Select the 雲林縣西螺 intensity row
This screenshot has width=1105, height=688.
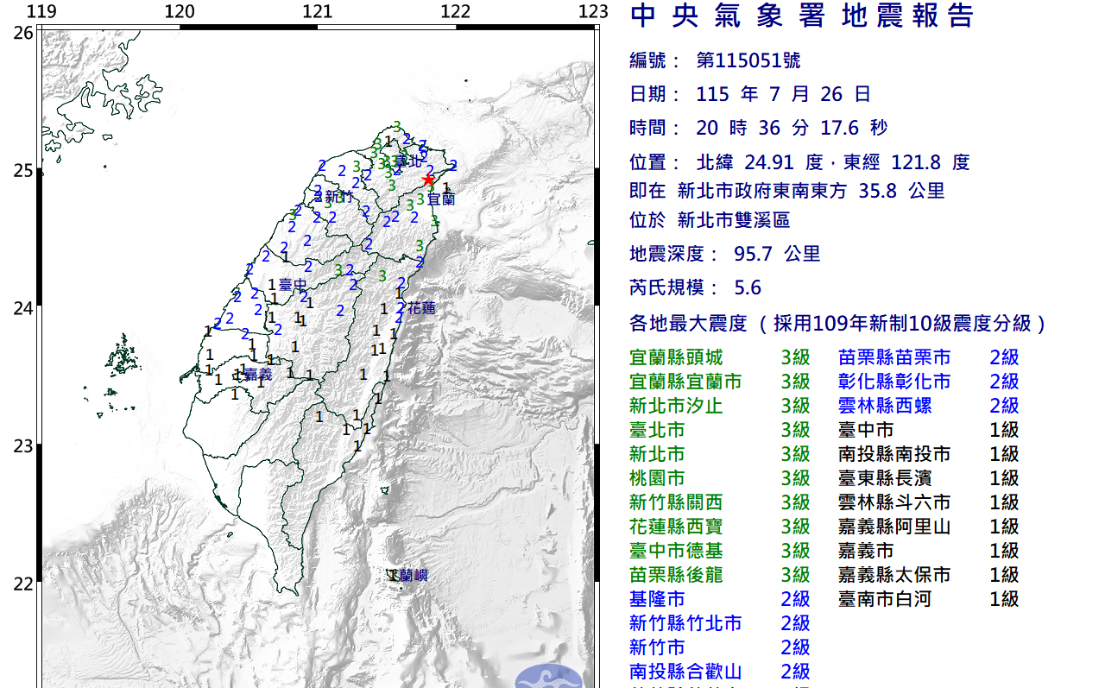(x=929, y=406)
